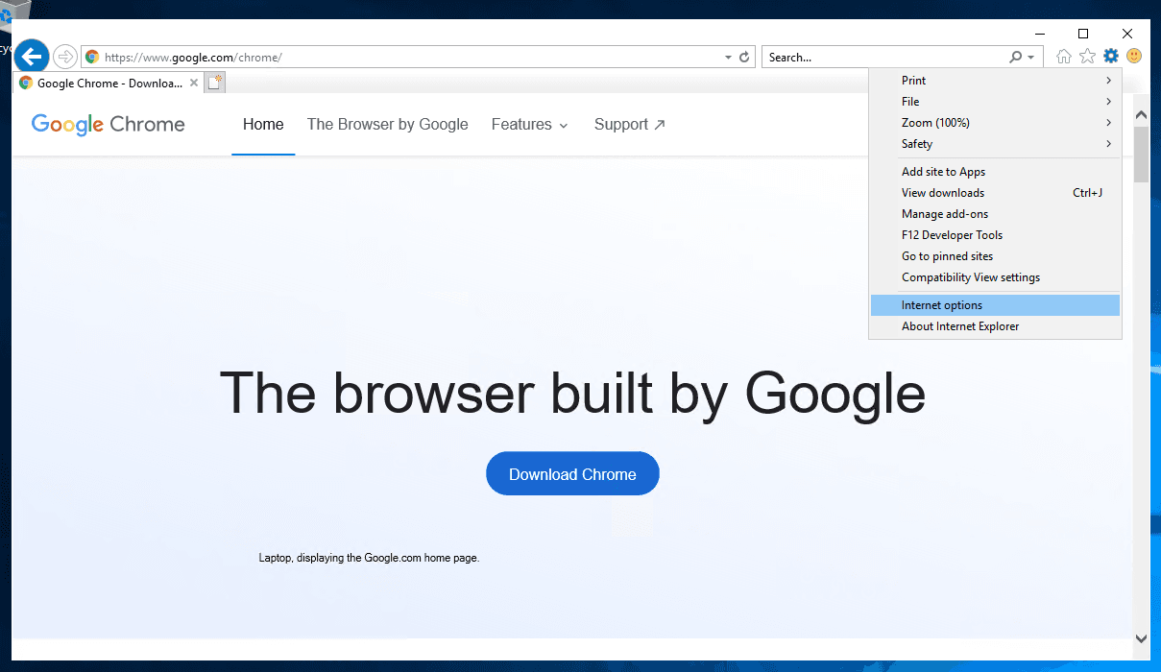The width and height of the screenshot is (1161, 672).
Task: Close the Google Chrome tab
Action: pos(194,83)
